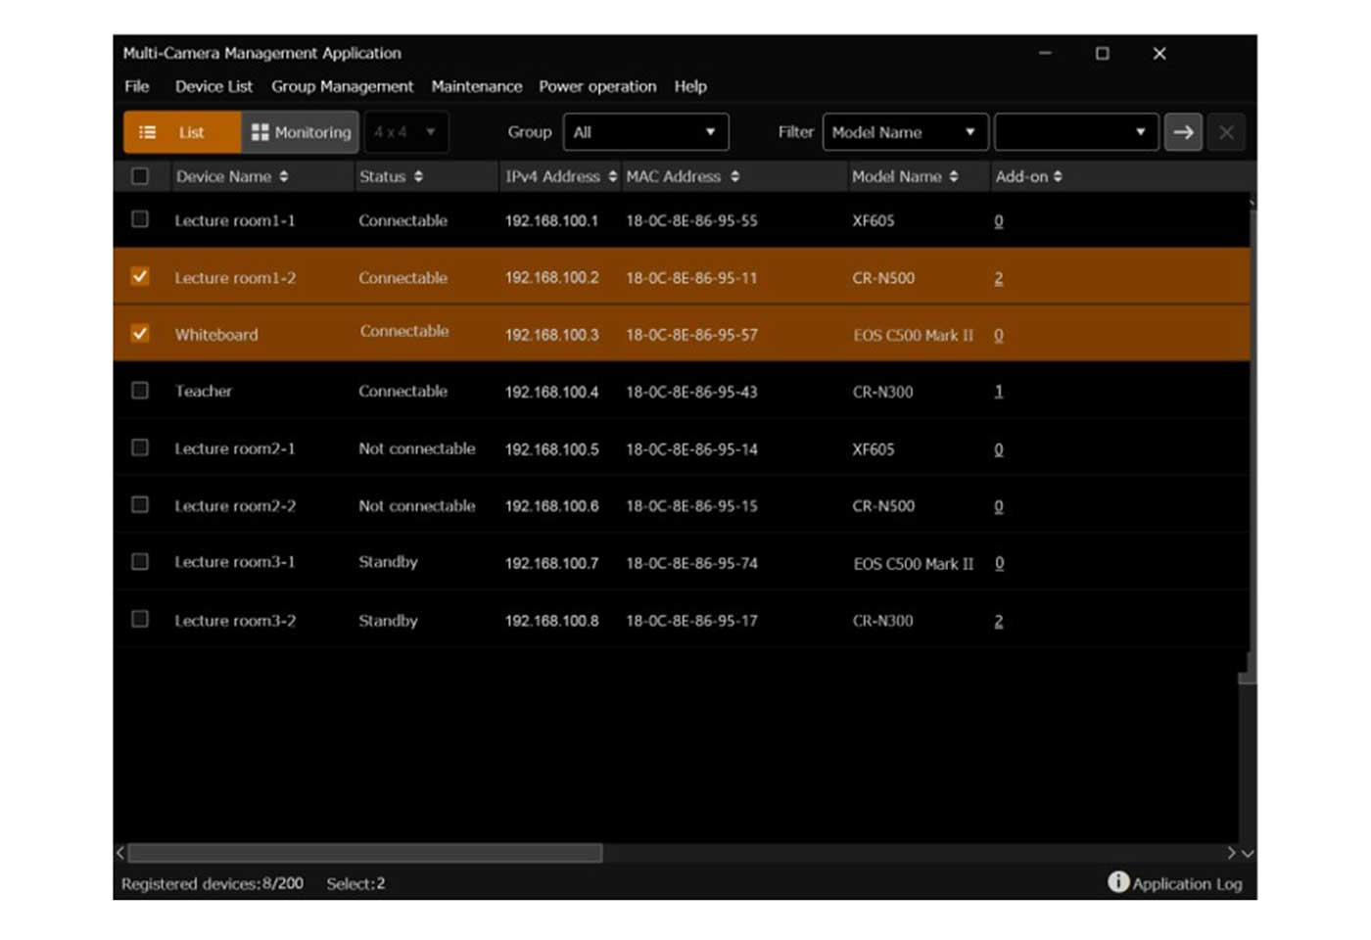Click the Add-on count for Lecture room3-2
Screen dimensions: 1371x940
pos(998,620)
